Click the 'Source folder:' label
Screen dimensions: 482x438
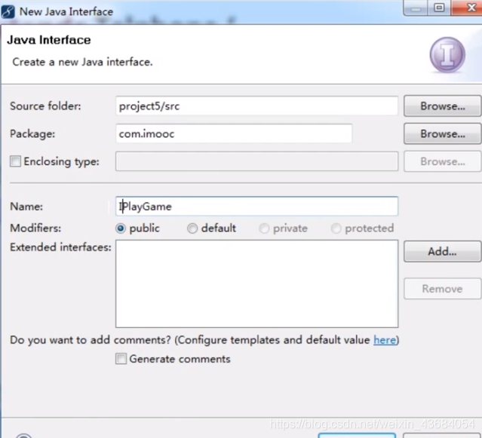45,106
